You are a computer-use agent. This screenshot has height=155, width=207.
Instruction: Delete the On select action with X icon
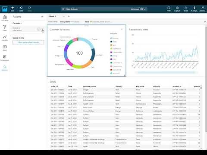pyautogui.click(x=43, y=29)
